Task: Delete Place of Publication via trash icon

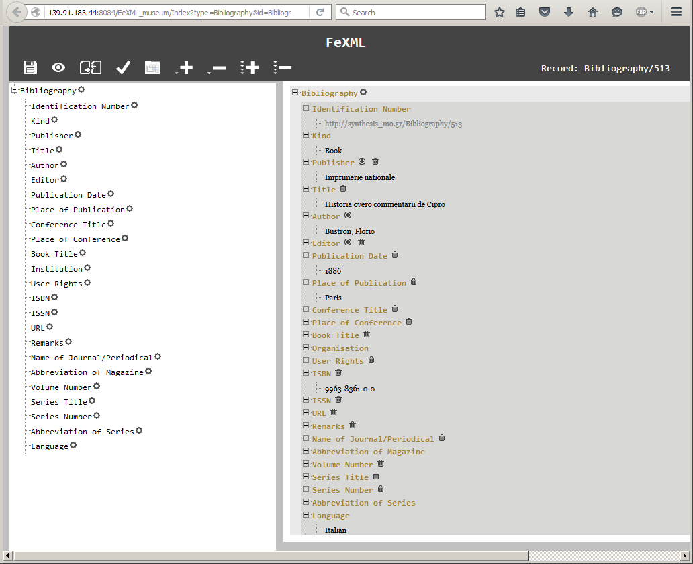Action: click(x=414, y=282)
